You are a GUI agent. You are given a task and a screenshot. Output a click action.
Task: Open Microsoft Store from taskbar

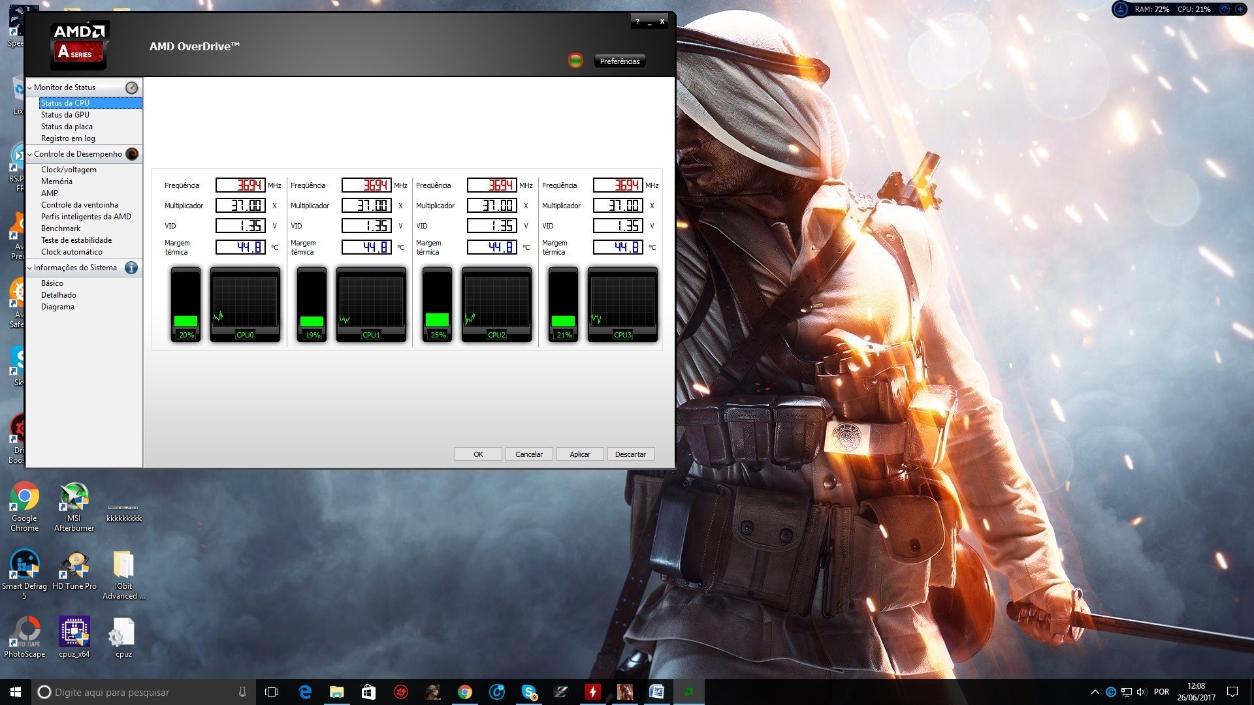pos(368,692)
